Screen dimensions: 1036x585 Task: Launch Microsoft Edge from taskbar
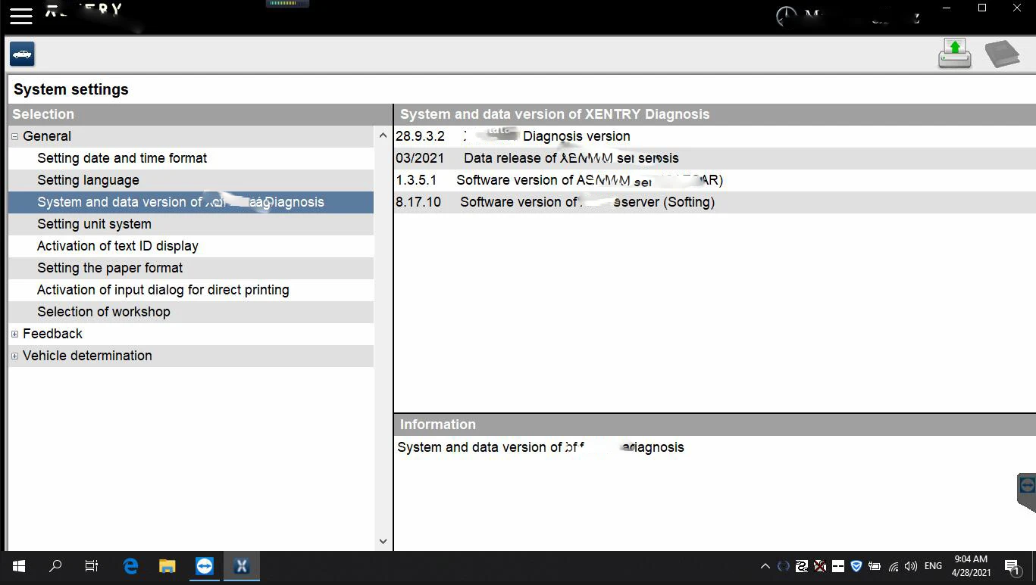coord(130,566)
